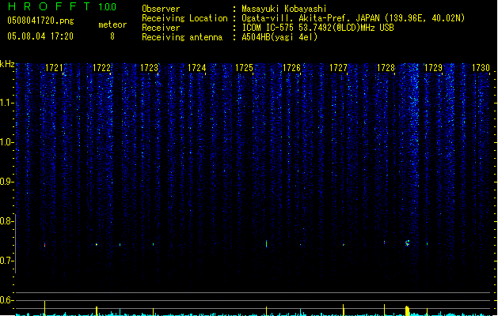This screenshot has width=498, height=316.
Task: Click the observer name Masayuki Kobayashi
Action: point(284,9)
